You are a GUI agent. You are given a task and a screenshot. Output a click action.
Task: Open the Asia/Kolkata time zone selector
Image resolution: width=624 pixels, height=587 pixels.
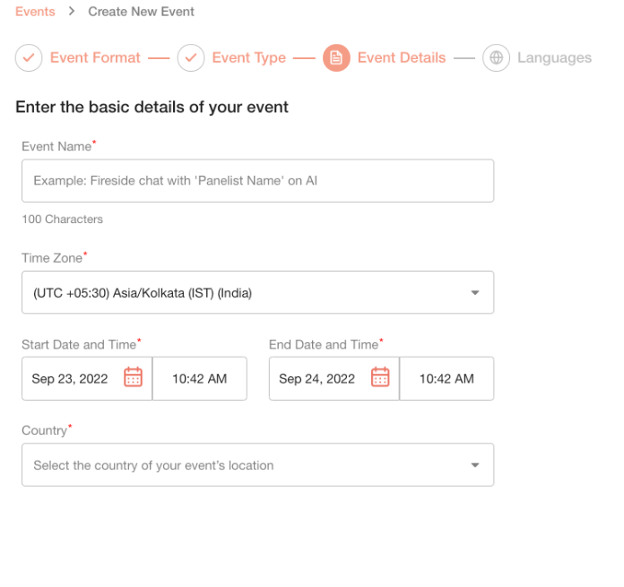pos(258,293)
